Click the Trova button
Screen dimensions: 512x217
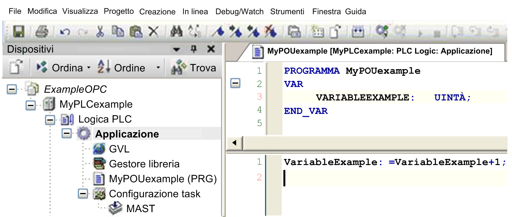(x=194, y=68)
